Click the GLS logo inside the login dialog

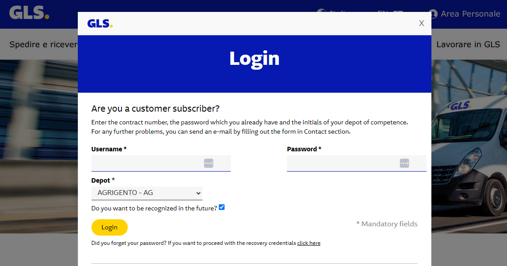click(x=100, y=23)
